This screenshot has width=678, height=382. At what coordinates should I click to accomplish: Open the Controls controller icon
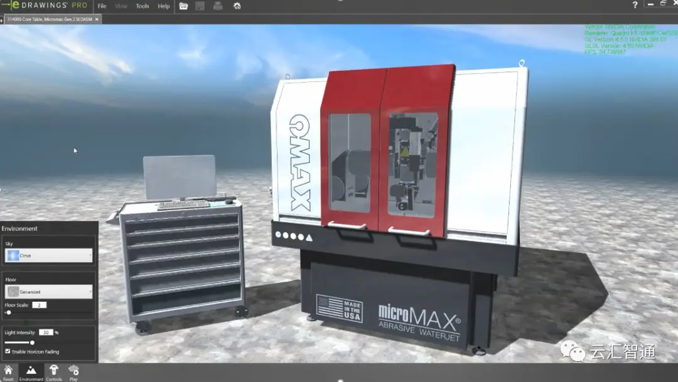[x=54, y=373]
